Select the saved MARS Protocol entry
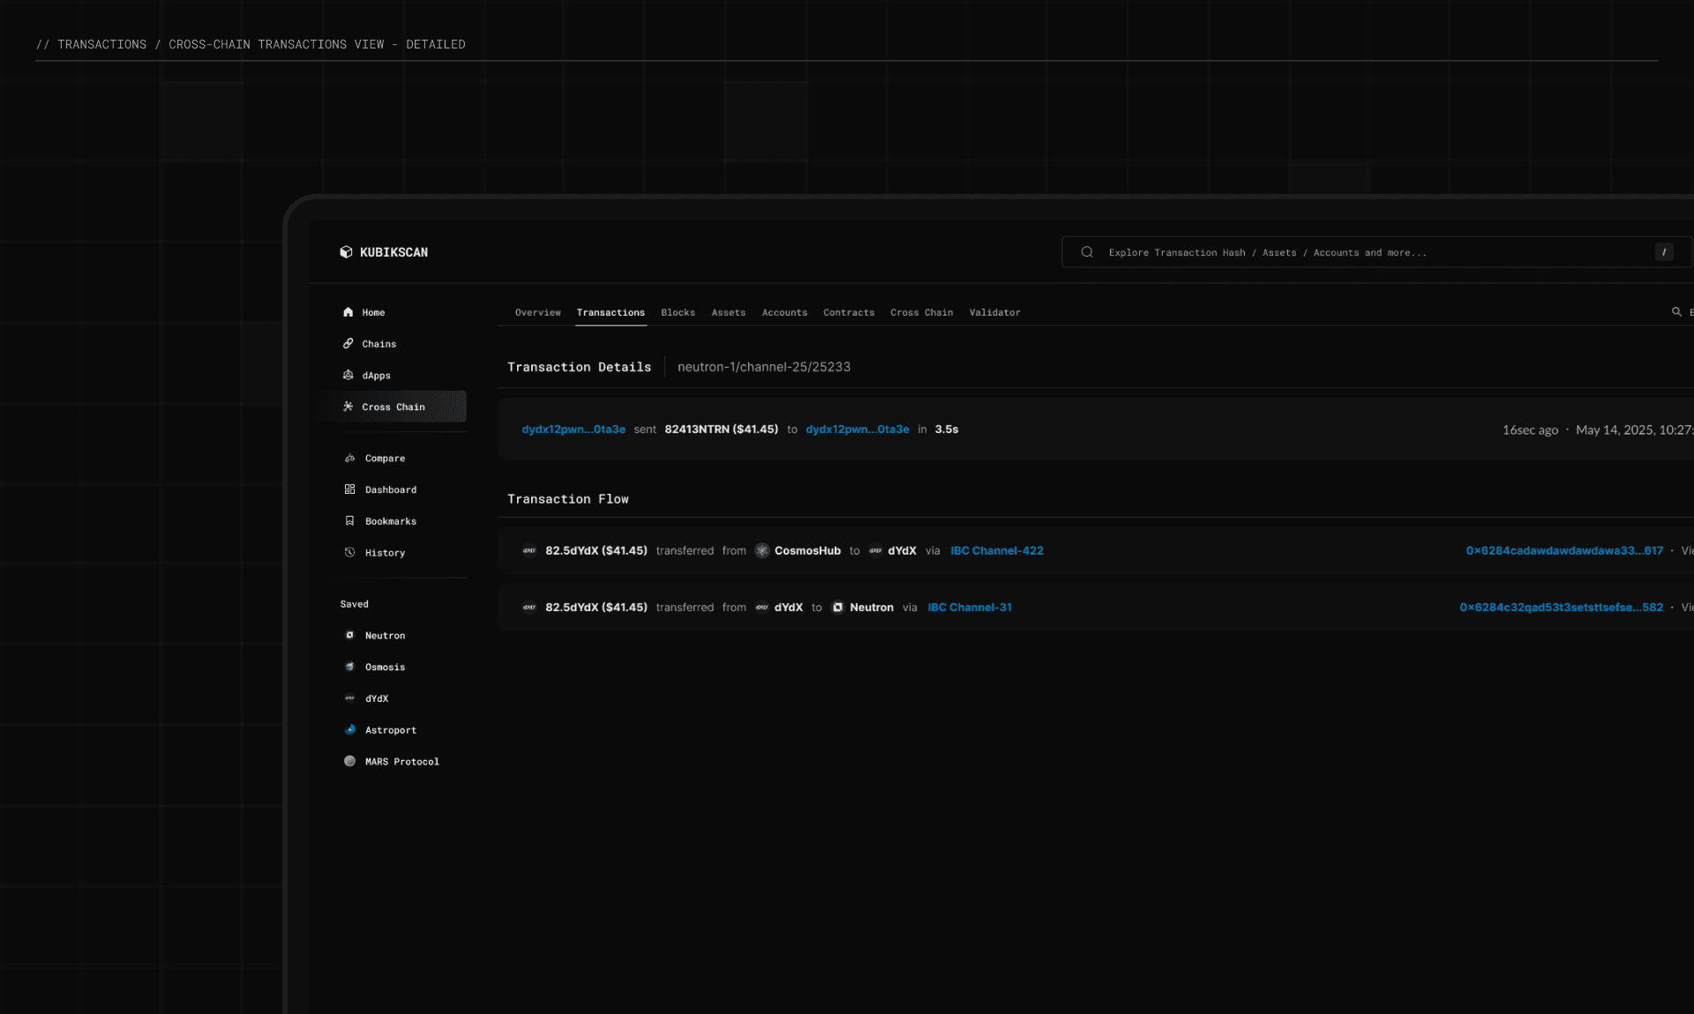 point(401,762)
